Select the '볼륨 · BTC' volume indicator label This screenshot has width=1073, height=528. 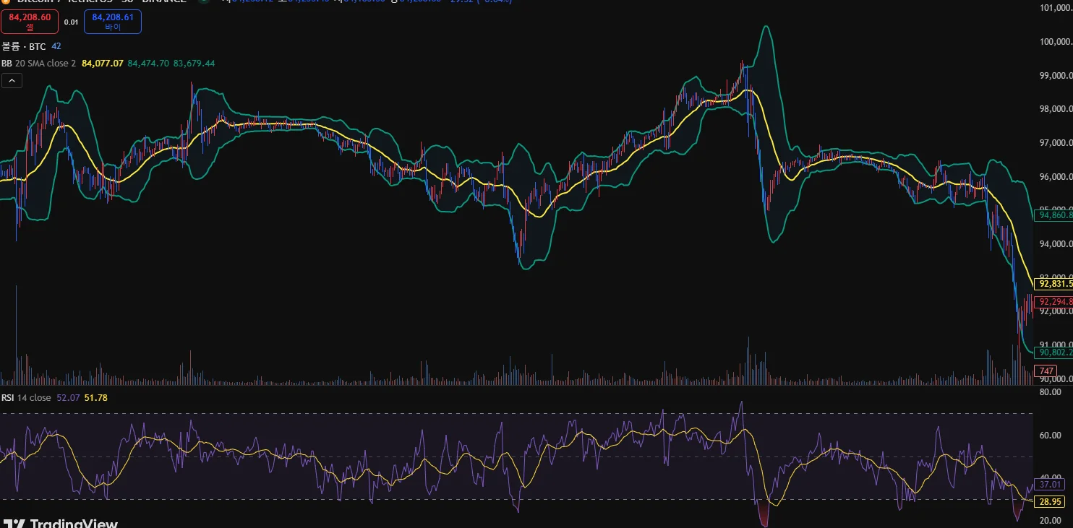(x=24, y=46)
